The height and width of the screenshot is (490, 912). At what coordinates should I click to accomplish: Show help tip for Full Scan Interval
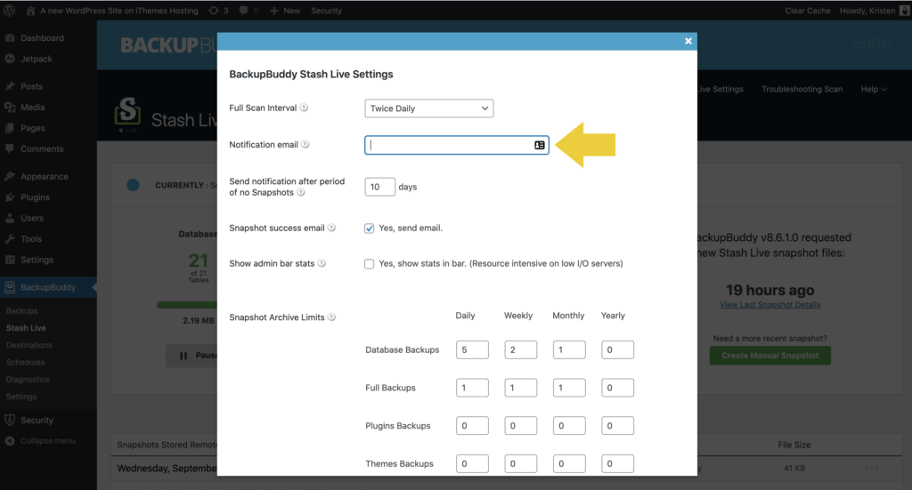pos(304,108)
